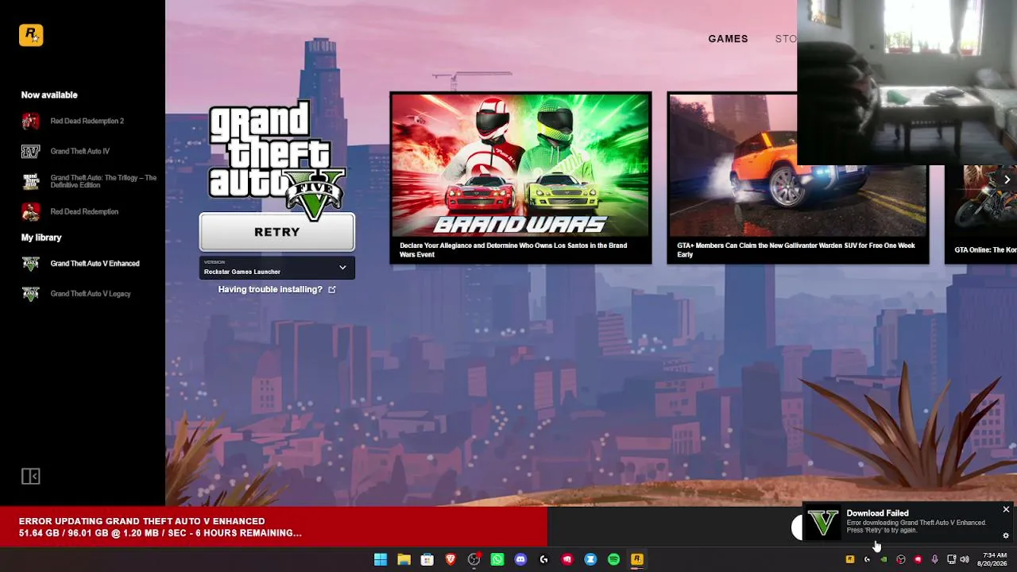Open 'GTA+ Members Can Claim' news headline

coord(795,250)
